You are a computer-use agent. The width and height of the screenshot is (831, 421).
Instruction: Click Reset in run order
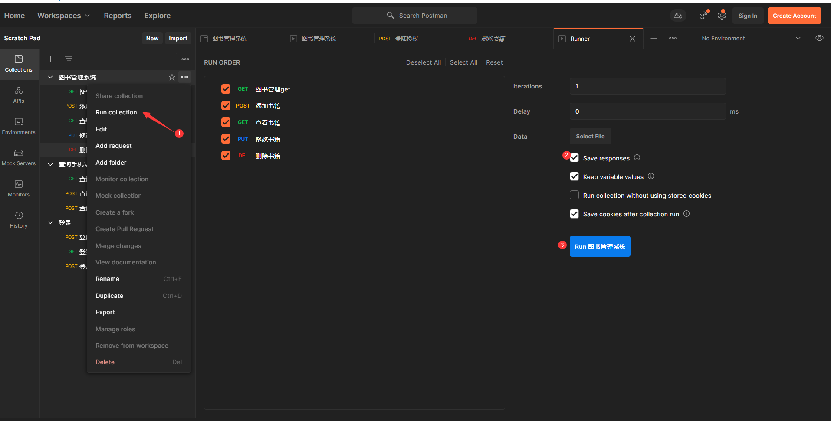(x=494, y=62)
